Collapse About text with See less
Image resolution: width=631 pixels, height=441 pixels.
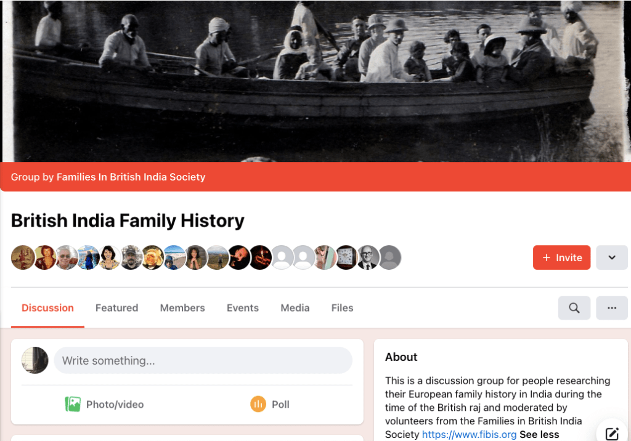539,434
